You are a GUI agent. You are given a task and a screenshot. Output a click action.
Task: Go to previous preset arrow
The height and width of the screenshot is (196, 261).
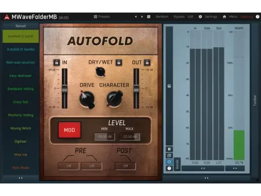(136, 17)
